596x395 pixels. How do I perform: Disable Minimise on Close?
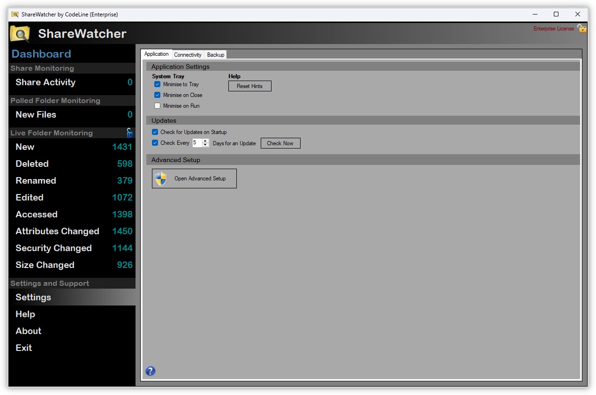point(157,95)
